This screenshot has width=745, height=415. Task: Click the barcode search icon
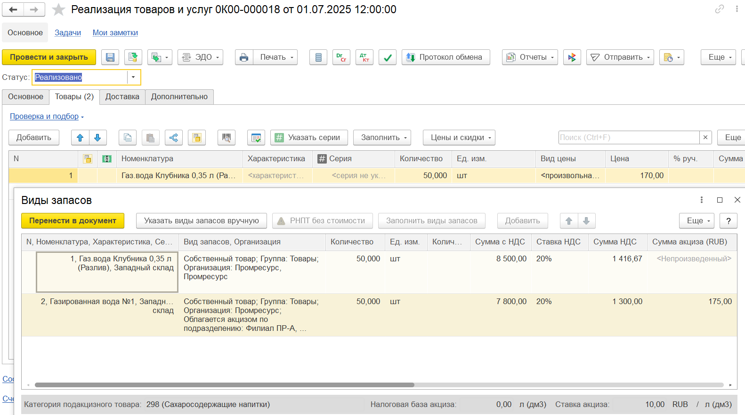[227, 138]
